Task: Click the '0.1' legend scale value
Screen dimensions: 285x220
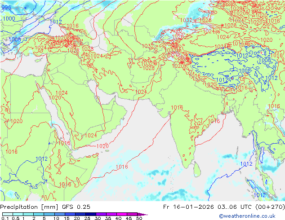Action: tap(5, 218)
